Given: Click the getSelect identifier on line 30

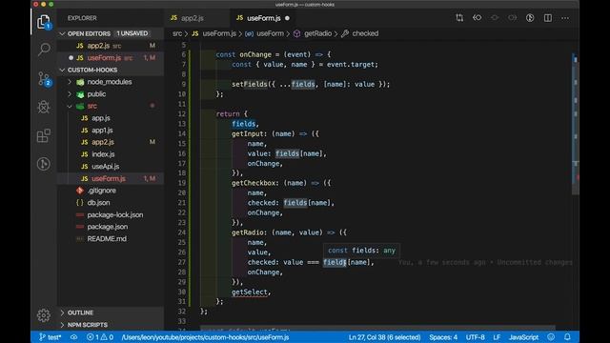Looking at the screenshot, I should 250,293.
